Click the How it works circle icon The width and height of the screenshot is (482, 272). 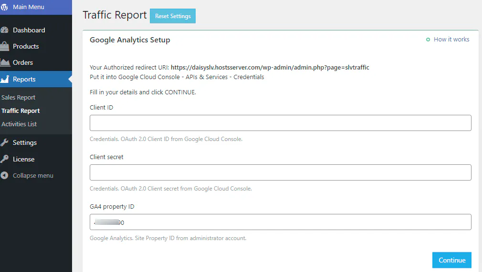[x=428, y=40]
